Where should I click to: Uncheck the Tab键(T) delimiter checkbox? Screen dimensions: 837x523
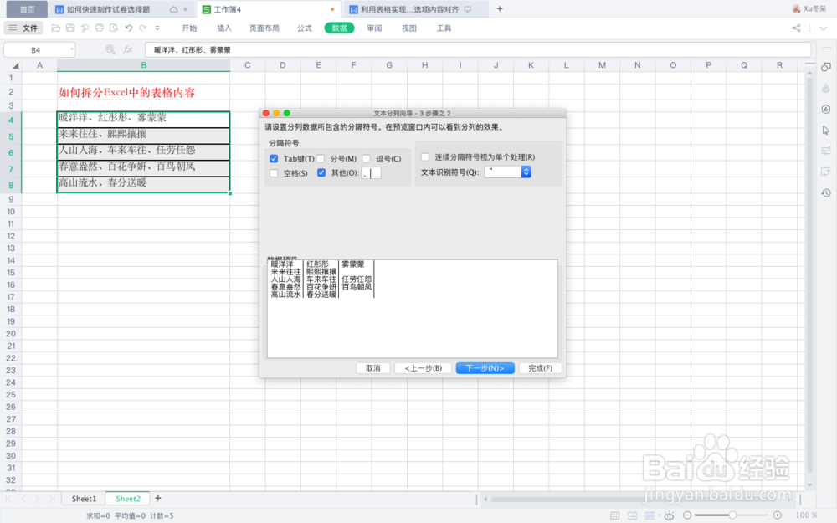(x=274, y=157)
